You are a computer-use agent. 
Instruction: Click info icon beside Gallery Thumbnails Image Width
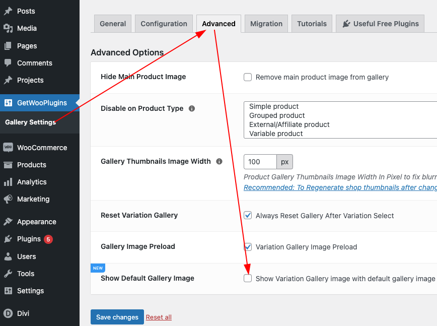coord(220,161)
